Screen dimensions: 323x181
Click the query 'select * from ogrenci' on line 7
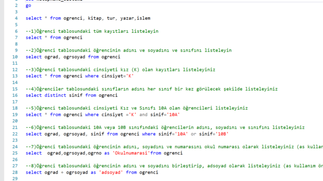[54, 38]
